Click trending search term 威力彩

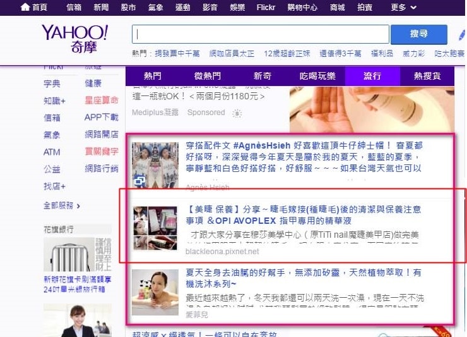414,54
